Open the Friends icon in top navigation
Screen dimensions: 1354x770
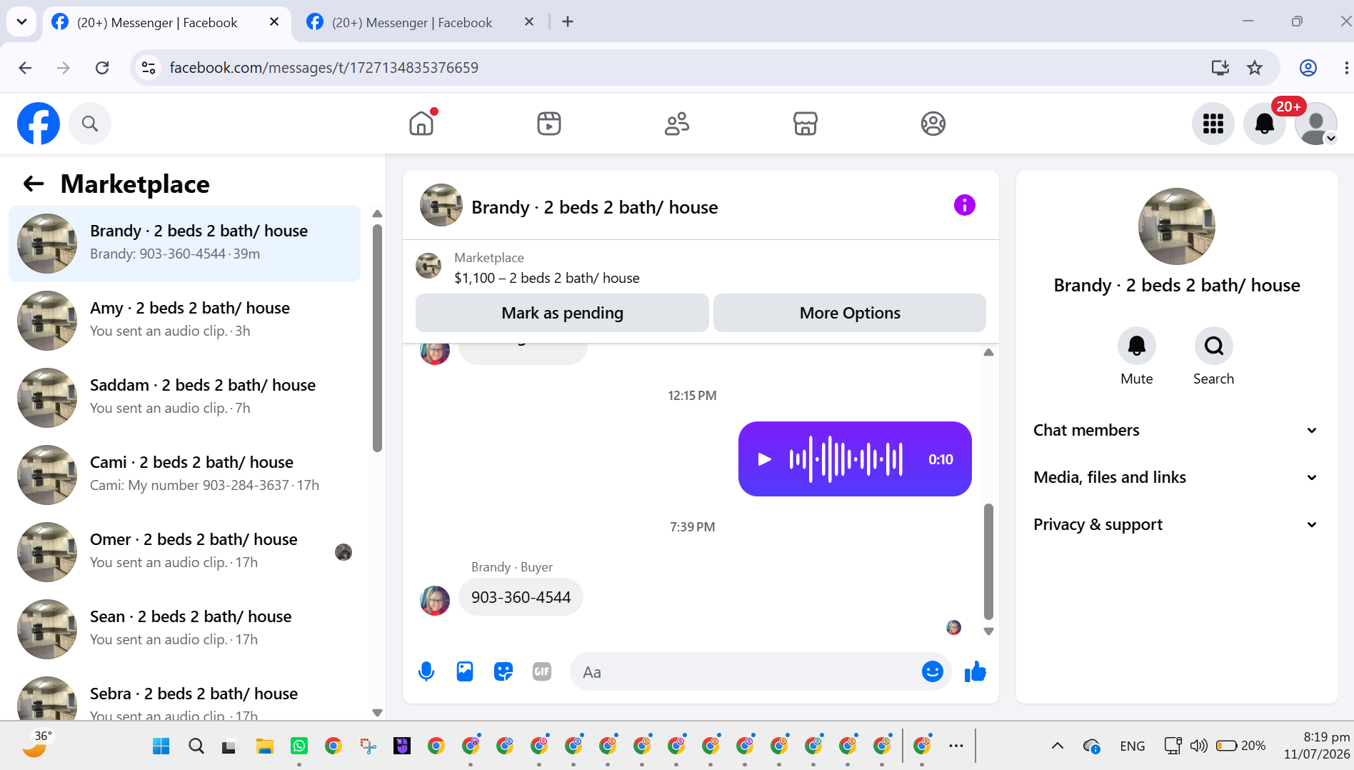[677, 124]
